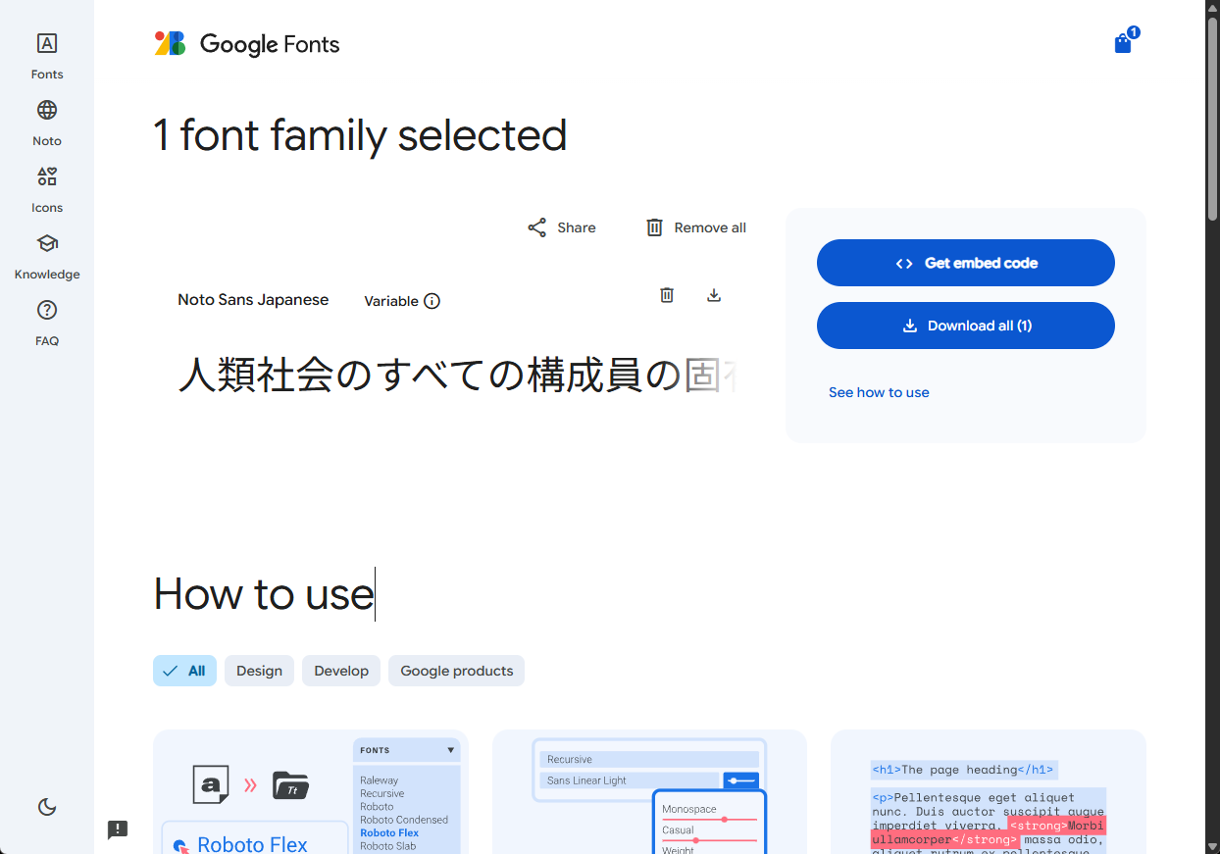This screenshot has height=854, width=1220.
Task: Open the Icons section from the sidebar
Action: point(46,187)
